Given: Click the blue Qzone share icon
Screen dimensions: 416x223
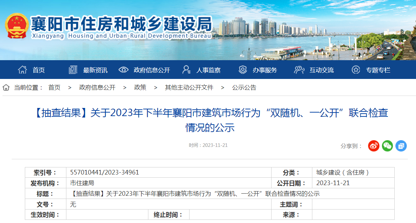Looking at the screenshot, I should coord(401,145).
